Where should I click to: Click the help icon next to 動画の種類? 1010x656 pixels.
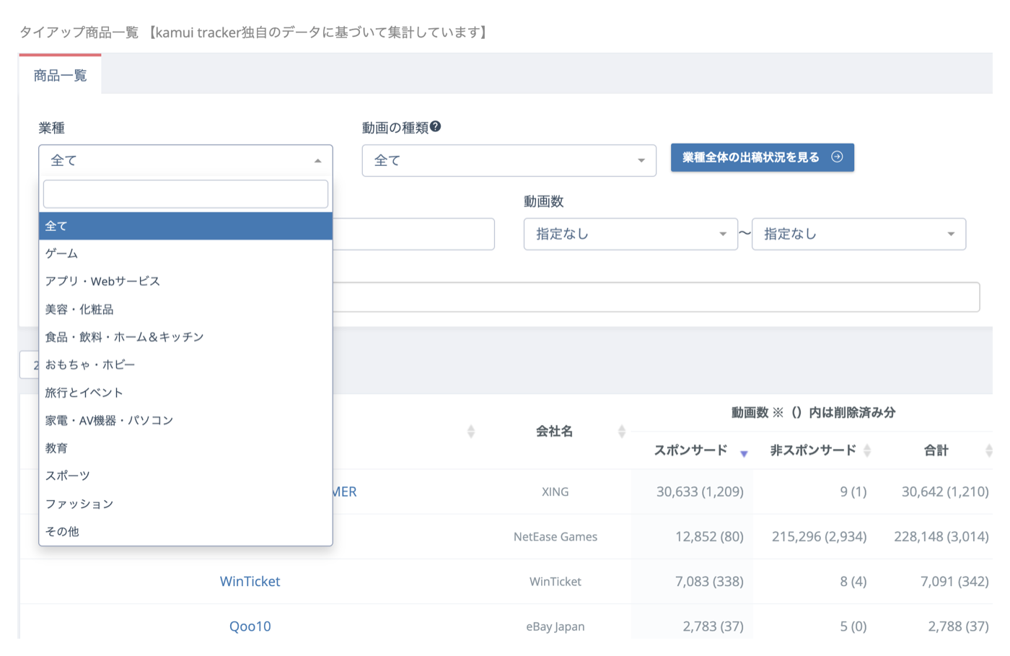435,127
